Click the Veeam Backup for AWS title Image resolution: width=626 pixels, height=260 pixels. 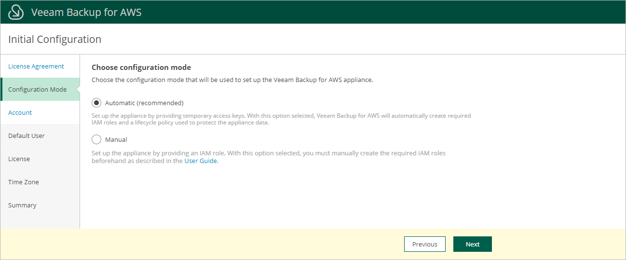click(x=86, y=12)
